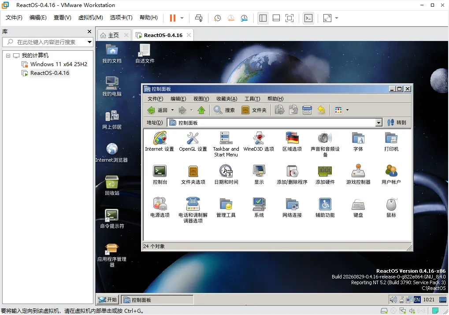Select ReactOS-0.4.16 in library tree

49,73
